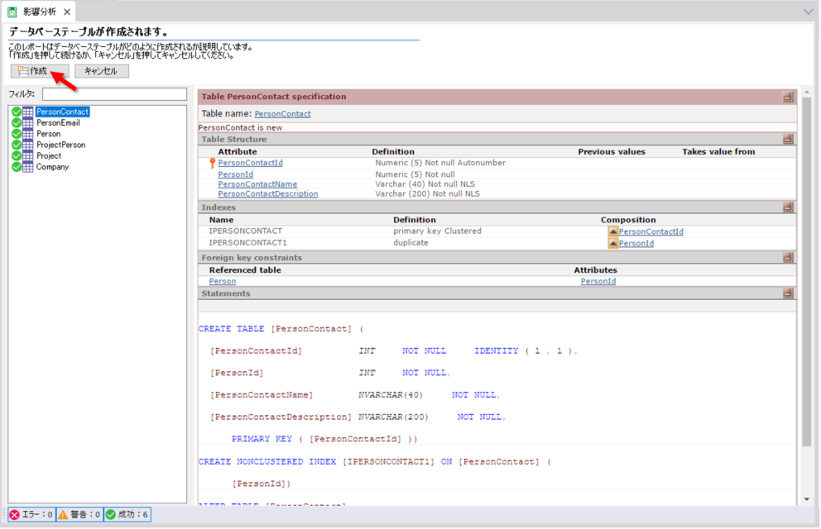This screenshot has height=529, width=821.
Task: Click the primary key icon beside PersonContactId
Action: 212,163
